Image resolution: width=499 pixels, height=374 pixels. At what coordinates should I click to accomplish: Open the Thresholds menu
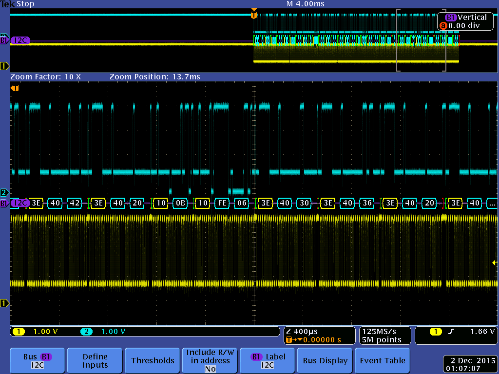(x=153, y=361)
